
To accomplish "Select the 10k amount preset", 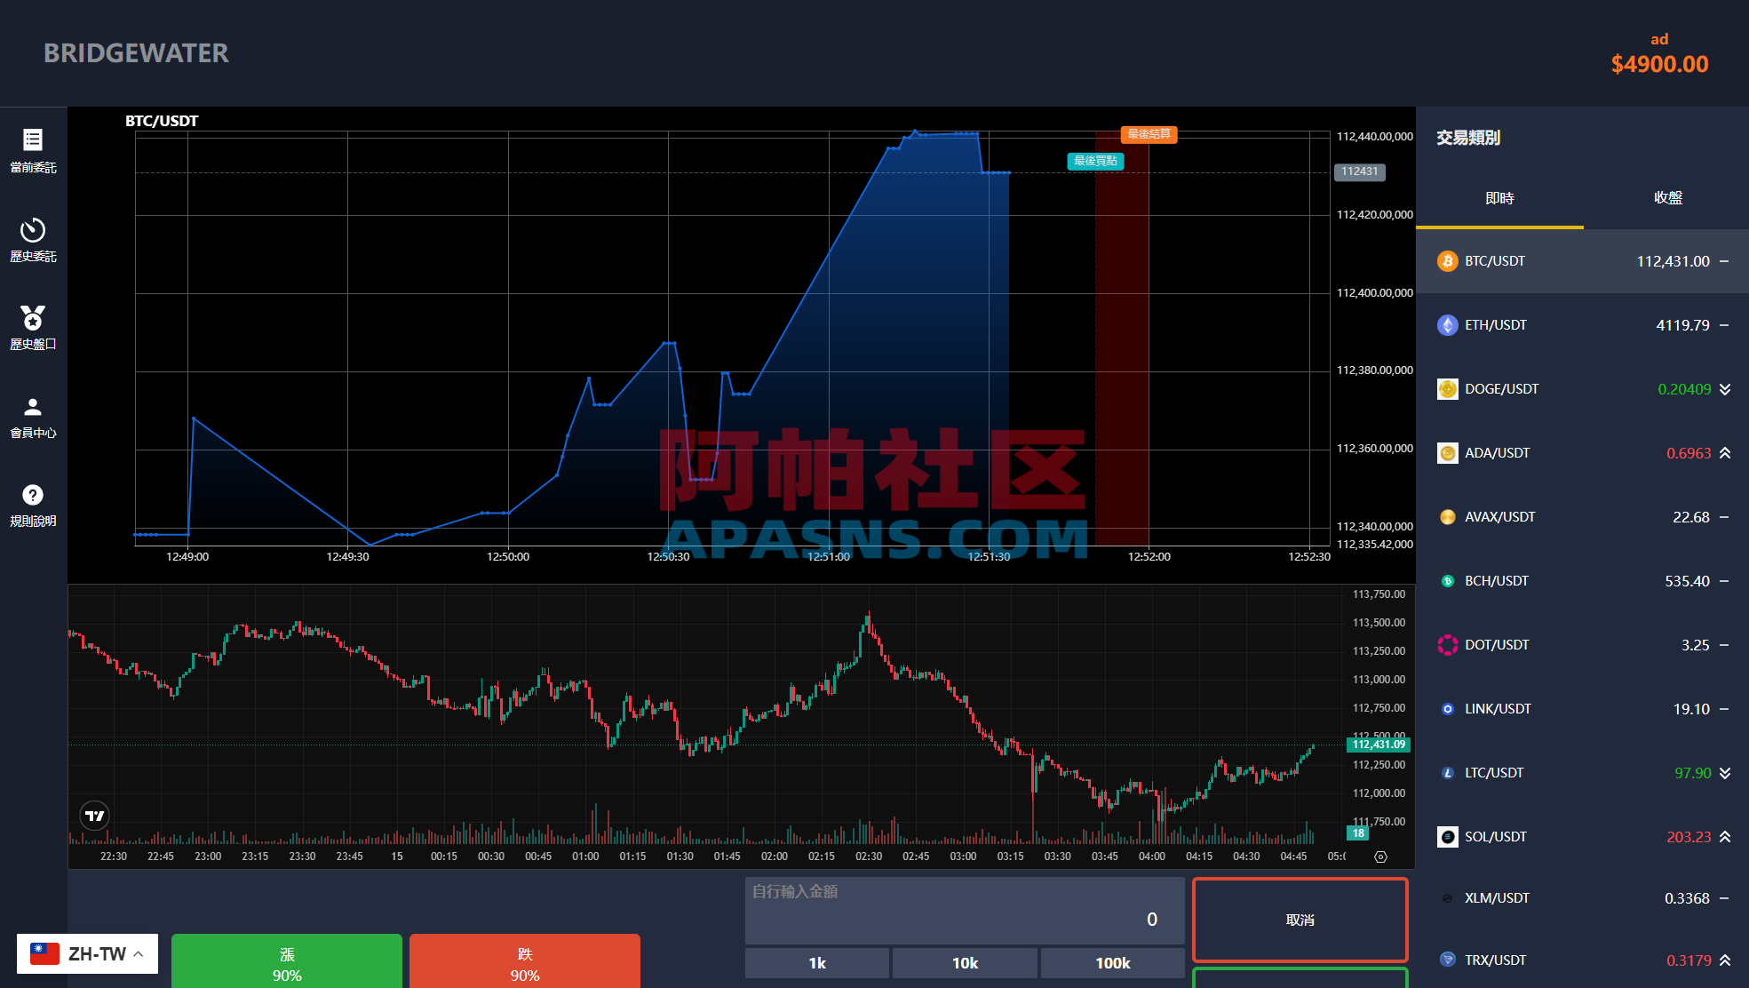I will point(964,962).
